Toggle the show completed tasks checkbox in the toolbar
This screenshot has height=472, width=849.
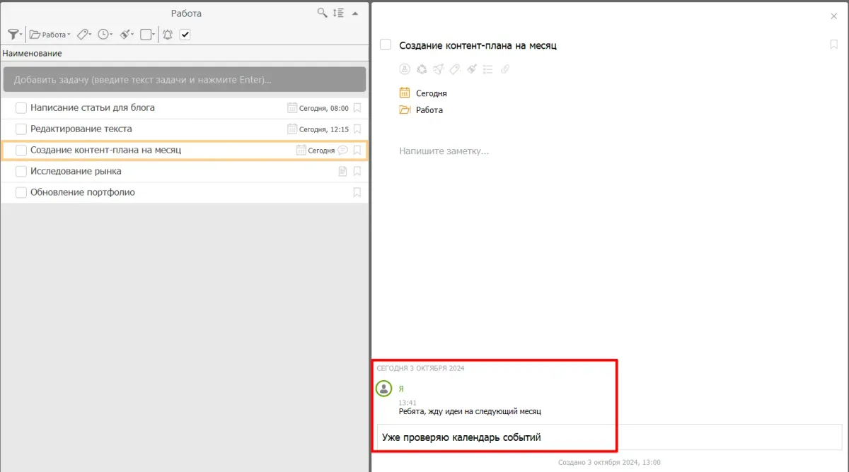pos(185,34)
